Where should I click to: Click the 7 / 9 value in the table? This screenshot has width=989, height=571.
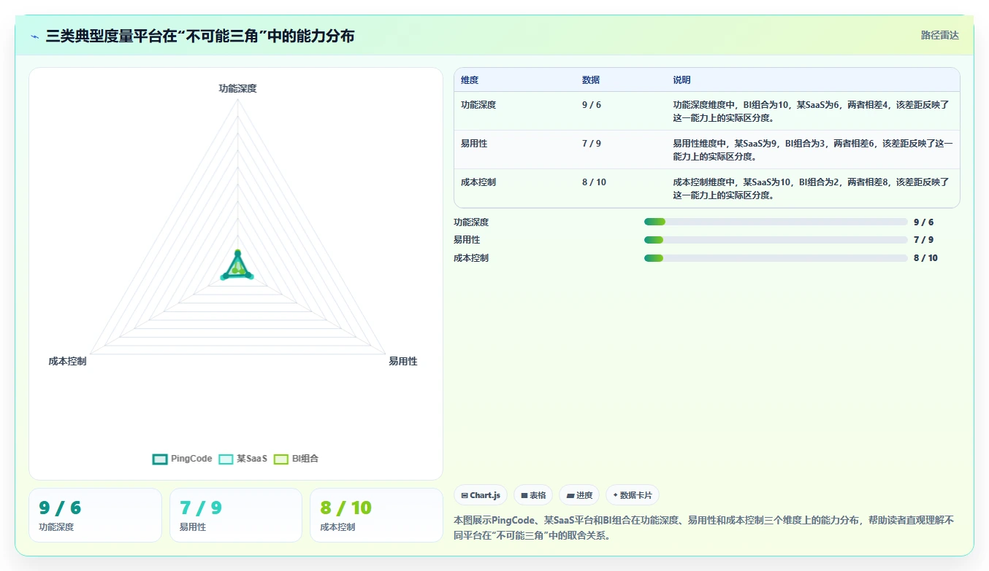592,144
